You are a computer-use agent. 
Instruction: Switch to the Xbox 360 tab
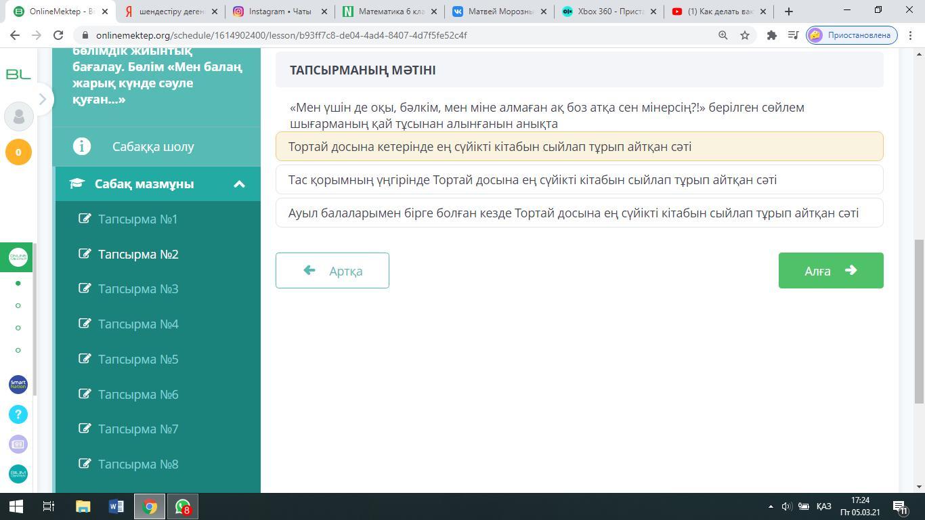609,12
